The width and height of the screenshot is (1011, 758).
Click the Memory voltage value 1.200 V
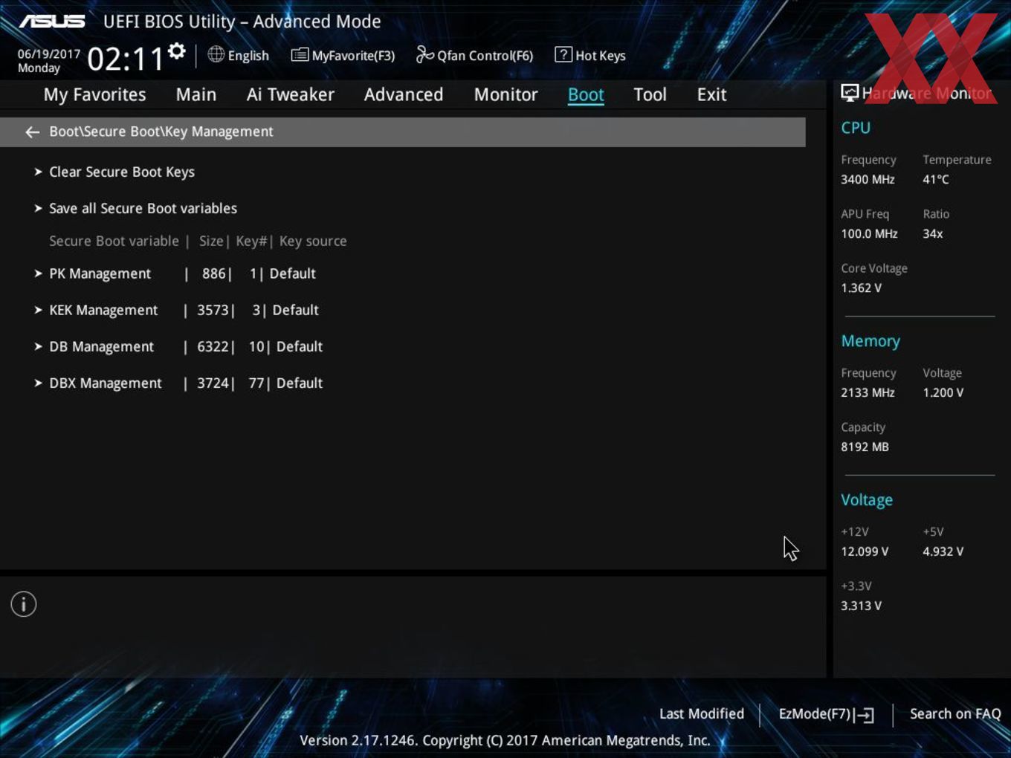coord(943,392)
